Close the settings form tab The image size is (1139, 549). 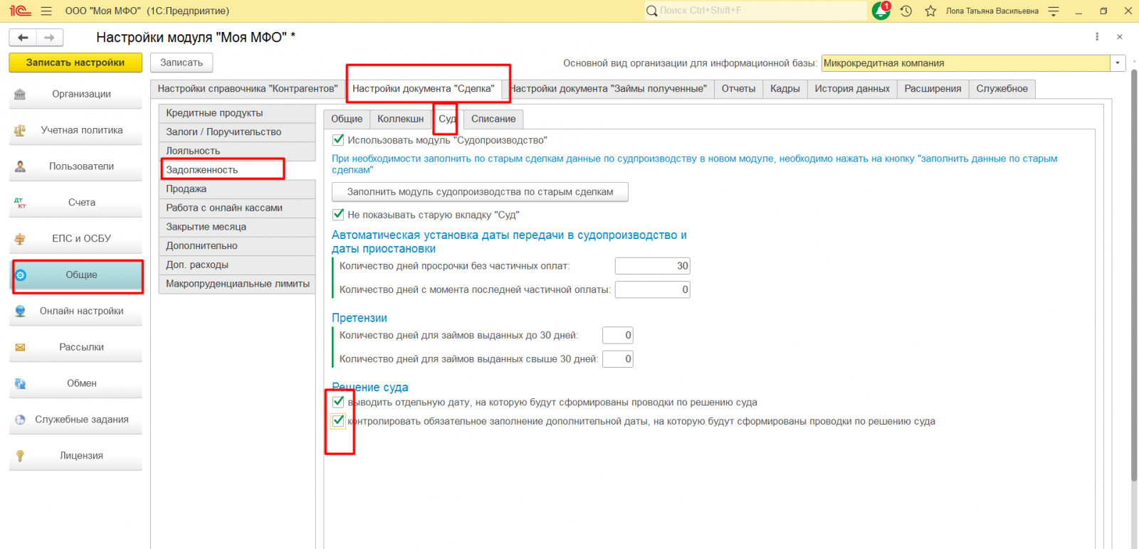(x=1120, y=37)
